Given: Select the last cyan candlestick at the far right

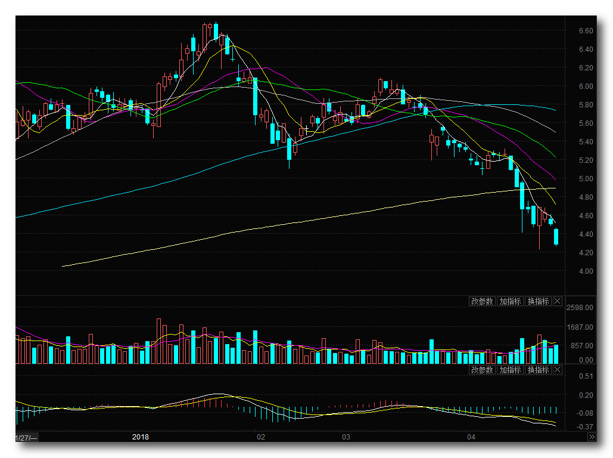Looking at the screenshot, I should [556, 237].
